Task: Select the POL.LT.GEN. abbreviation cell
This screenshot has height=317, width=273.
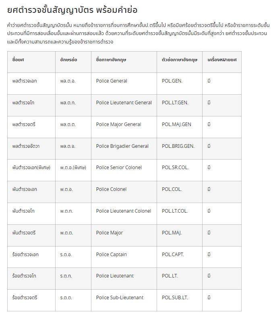Action: [x=175, y=103]
